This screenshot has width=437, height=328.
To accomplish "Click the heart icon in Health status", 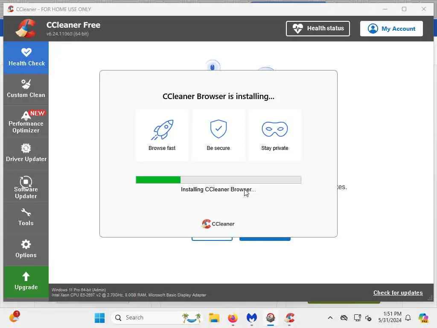I will 297,29.
